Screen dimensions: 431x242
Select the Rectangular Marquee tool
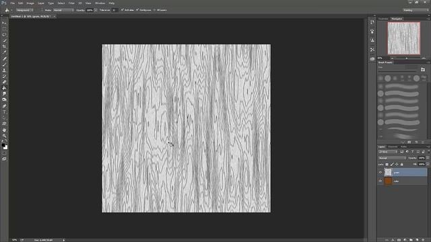[x=4, y=29]
